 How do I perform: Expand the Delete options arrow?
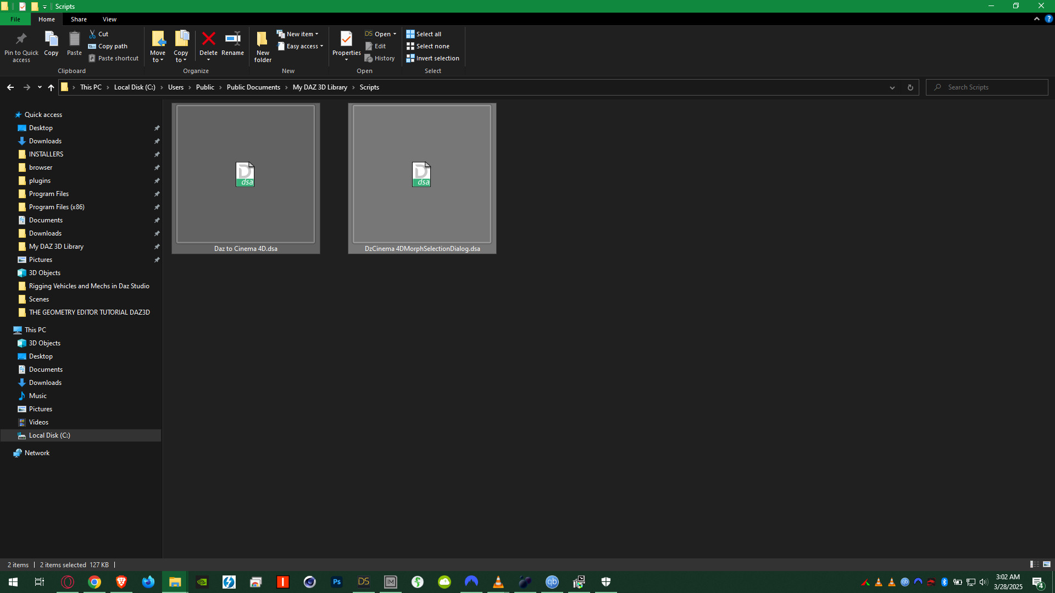[208, 60]
